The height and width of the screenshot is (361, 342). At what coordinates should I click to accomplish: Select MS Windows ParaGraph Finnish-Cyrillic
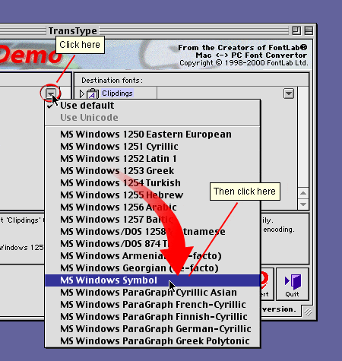[153, 317]
